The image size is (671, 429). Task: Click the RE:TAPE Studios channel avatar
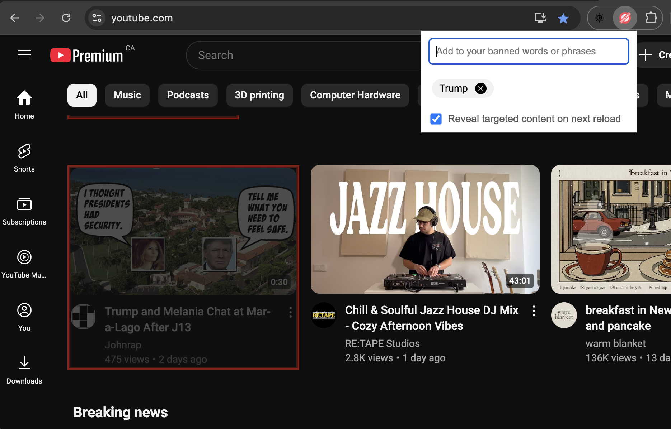click(x=324, y=315)
